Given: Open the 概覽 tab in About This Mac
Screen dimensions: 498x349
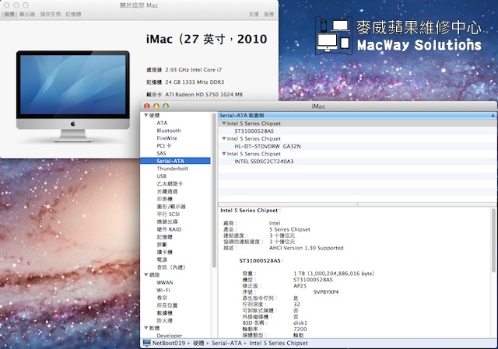Looking at the screenshot, I should coord(9,14).
